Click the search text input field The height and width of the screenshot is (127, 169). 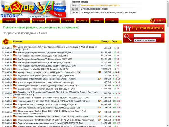(x=147, y=36)
